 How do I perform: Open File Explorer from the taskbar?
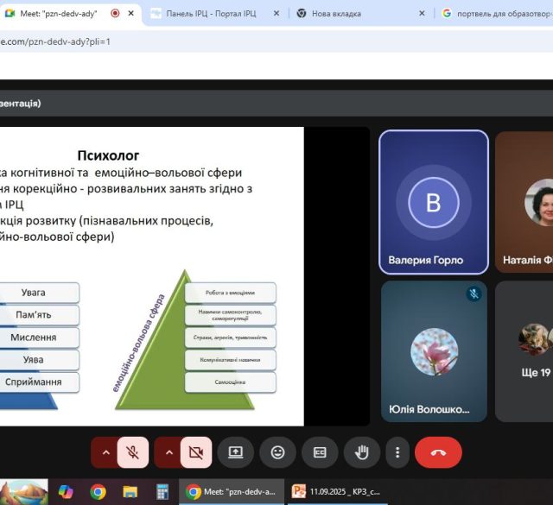pyautogui.click(x=130, y=491)
